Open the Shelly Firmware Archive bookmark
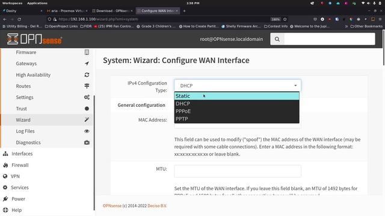The height and width of the screenshot is (216, 385). pyautogui.click(x=241, y=26)
